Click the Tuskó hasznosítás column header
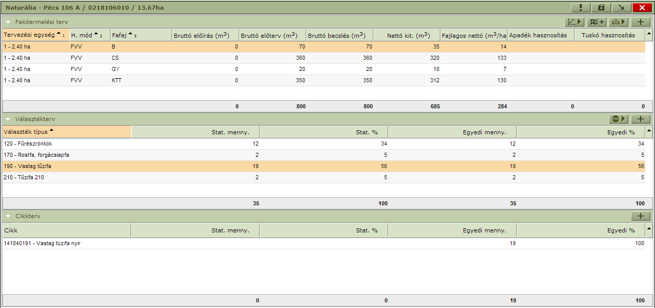655x308 pixels. click(x=610, y=35)
